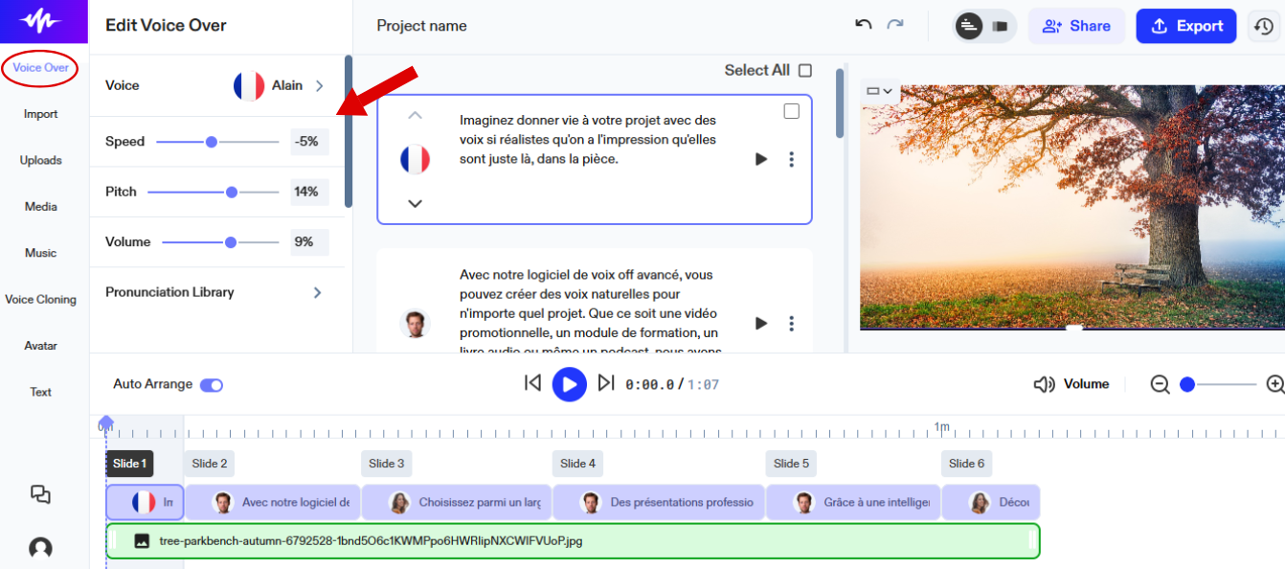1285x569 pixels.
Task: Switch to the Media section
Action: coord(41,206)
